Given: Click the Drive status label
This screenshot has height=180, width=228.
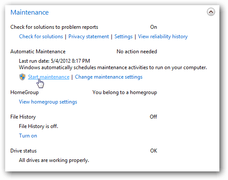Looking at the screenshot, I should pyautogui.click(x=23, y=151).
